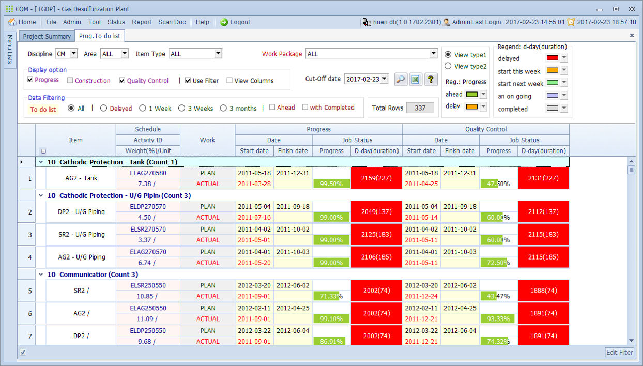Click the green Logout arrow icon
Viewport: 643px width, 366px height.
tap(224, 22)
